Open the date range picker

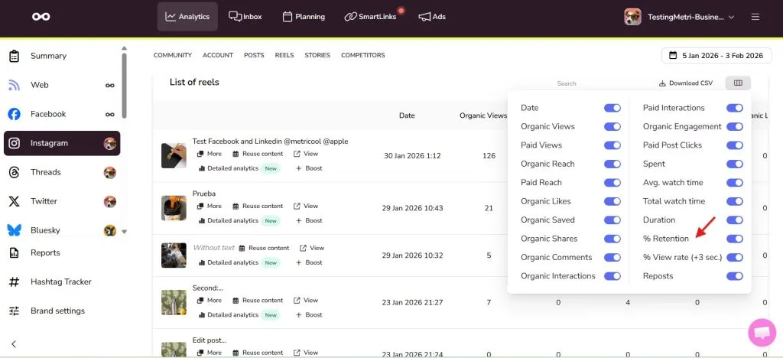716,56
